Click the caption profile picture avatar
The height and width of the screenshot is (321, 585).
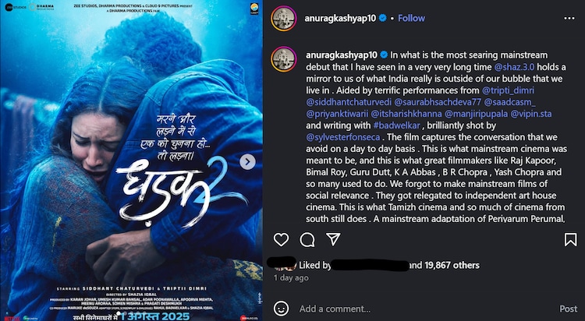click(x=284, y=59)
